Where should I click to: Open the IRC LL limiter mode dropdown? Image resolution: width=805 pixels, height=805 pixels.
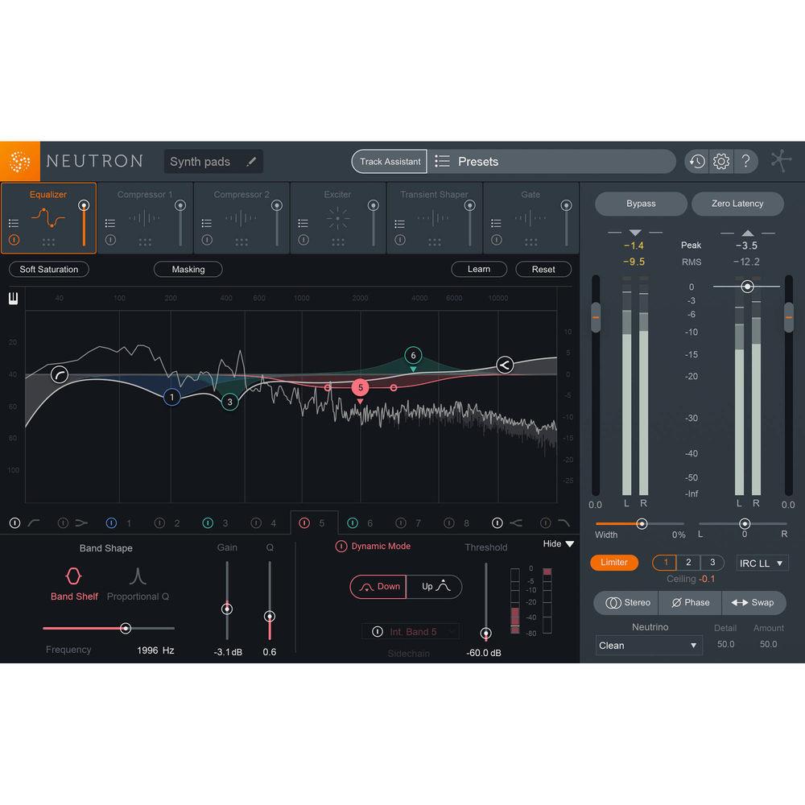tap(761, 563)
